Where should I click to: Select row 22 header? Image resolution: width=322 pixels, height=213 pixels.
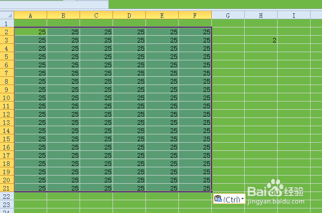[x=7, y=196]
